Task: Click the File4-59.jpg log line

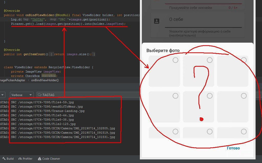Action: tap(37, 102)
